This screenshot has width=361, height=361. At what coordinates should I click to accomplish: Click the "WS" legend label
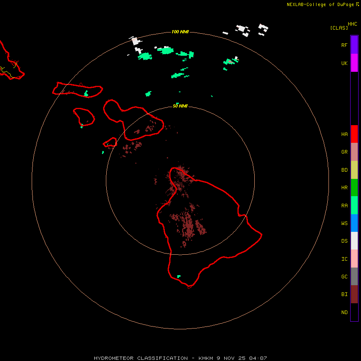click(x=344, y=223)
